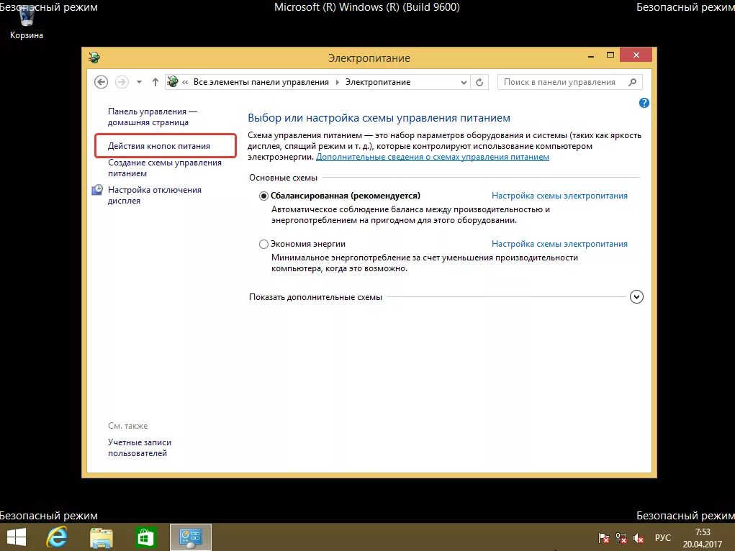Switch input language via 'РУС'
Screen dimensions: 735x551
[663, 538]
